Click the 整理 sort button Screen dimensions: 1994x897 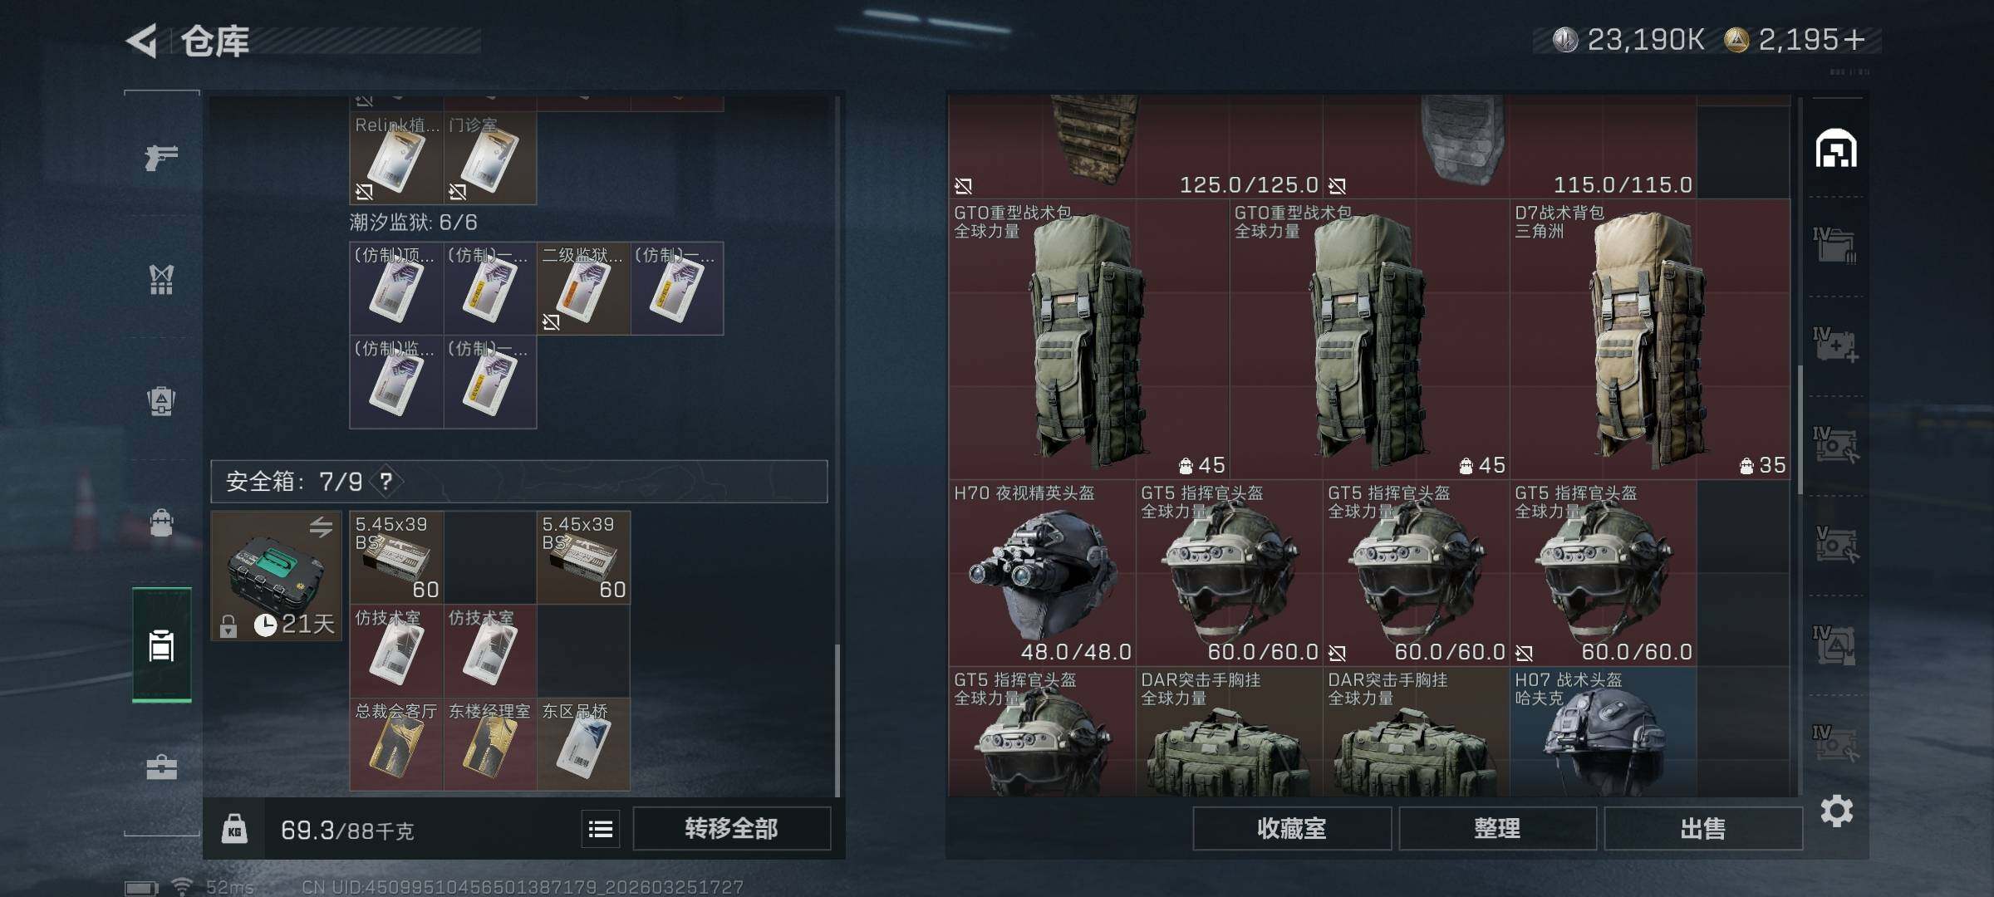(x=1497, y=829)
